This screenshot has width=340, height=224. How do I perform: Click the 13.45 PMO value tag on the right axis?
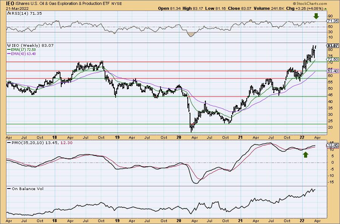click(332, 145)
